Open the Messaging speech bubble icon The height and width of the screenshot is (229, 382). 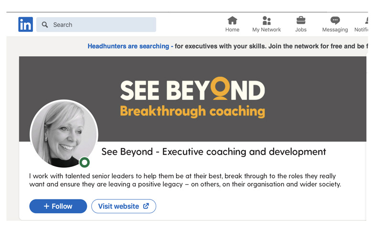pyautogui.click(x=335, y=21)
